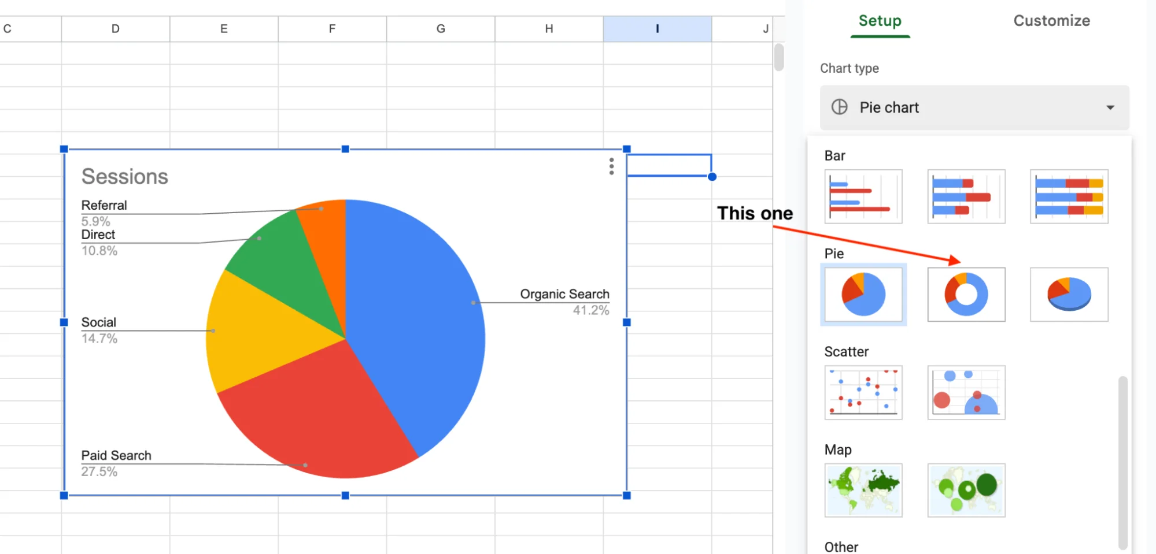Pick the 100% stacked bar chart thumbnail
The width and height of the screenshot is (1156, 554).
point(1069,196)
